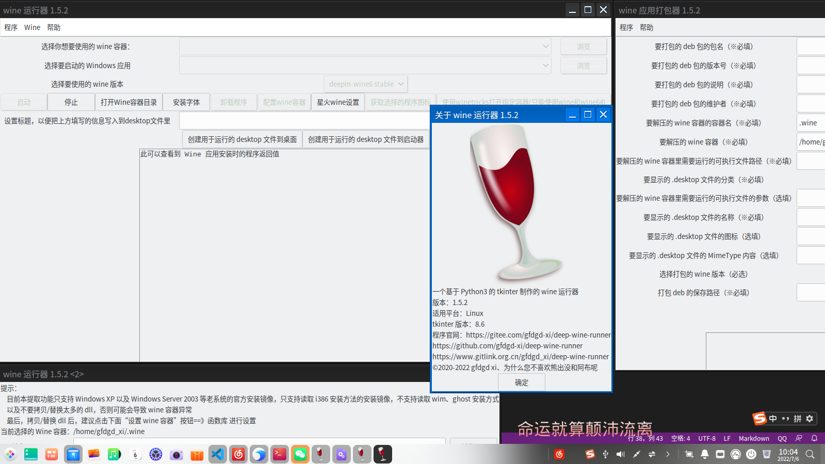Open 程序 menu in wine 应用打包器
Image resolution: width=825 pixels, height=464 pixels.
(626, 27)
